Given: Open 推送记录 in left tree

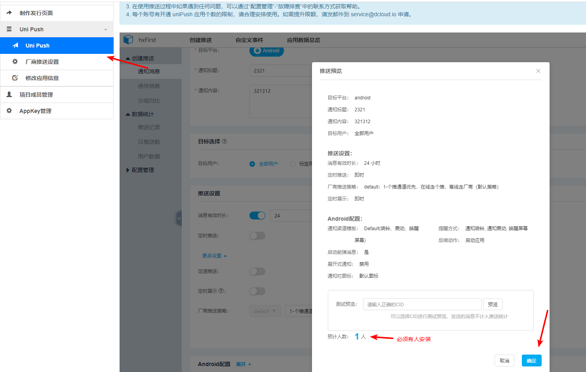Looking at the screenshot, I should (149, 127).
